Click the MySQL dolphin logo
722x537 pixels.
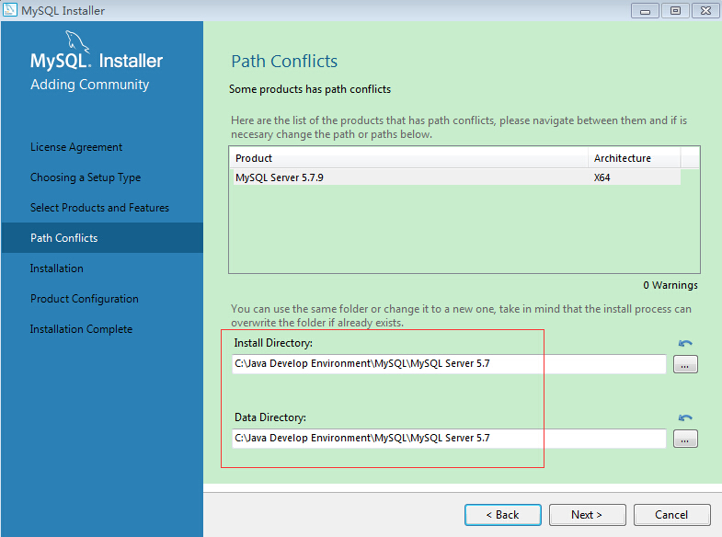[x=77, y=42]
